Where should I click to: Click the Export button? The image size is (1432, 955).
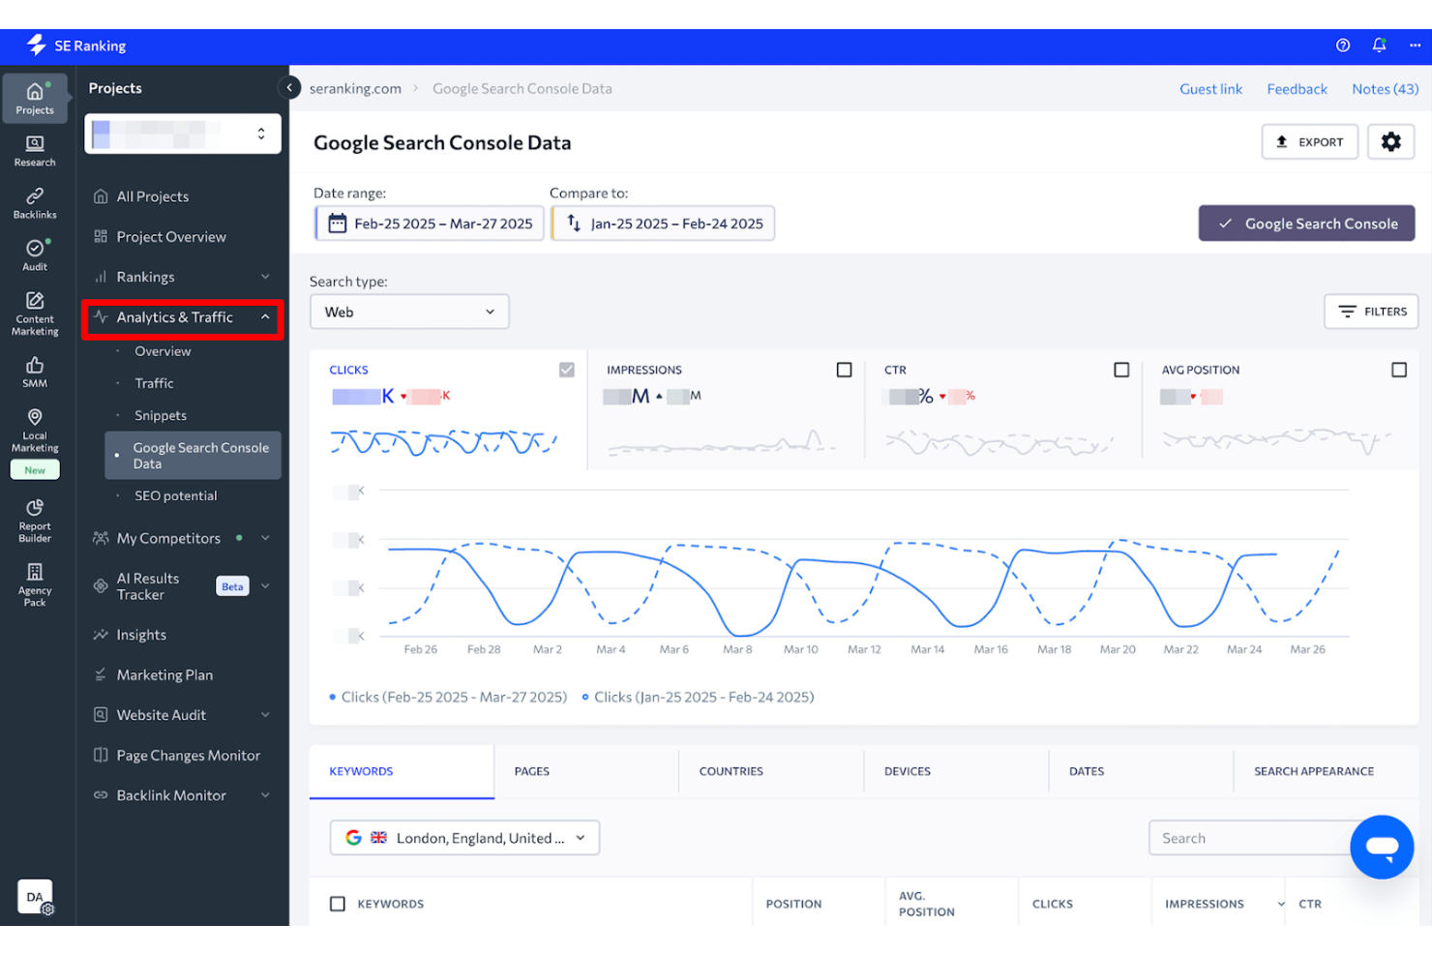coord(1310,142)
